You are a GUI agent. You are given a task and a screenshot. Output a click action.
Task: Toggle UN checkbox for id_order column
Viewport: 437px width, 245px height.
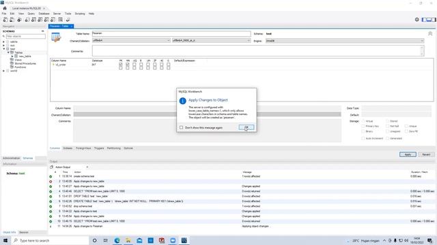click(x=148, y=65)
